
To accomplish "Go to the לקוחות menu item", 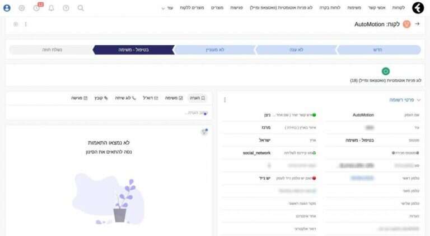I will pos(398,8).
